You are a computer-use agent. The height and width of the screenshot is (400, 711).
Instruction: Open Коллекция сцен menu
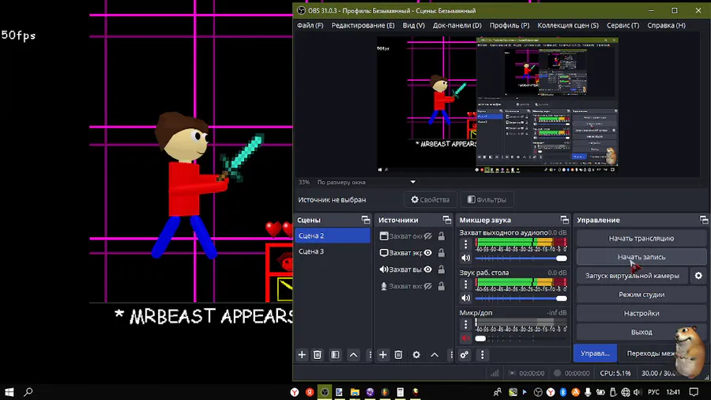click(568, 25)
